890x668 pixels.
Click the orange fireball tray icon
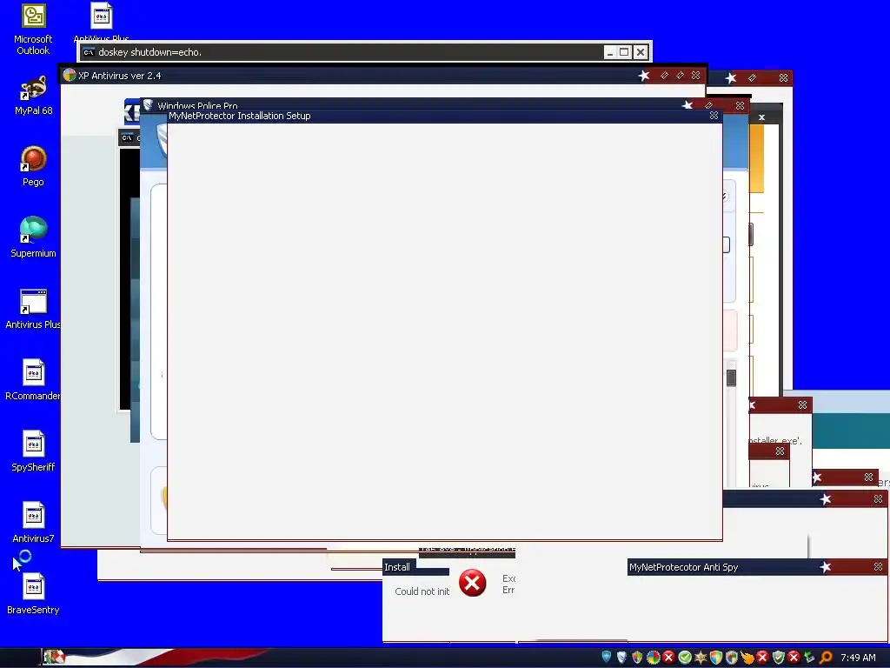pyautogui.click(x=747, y=658)
